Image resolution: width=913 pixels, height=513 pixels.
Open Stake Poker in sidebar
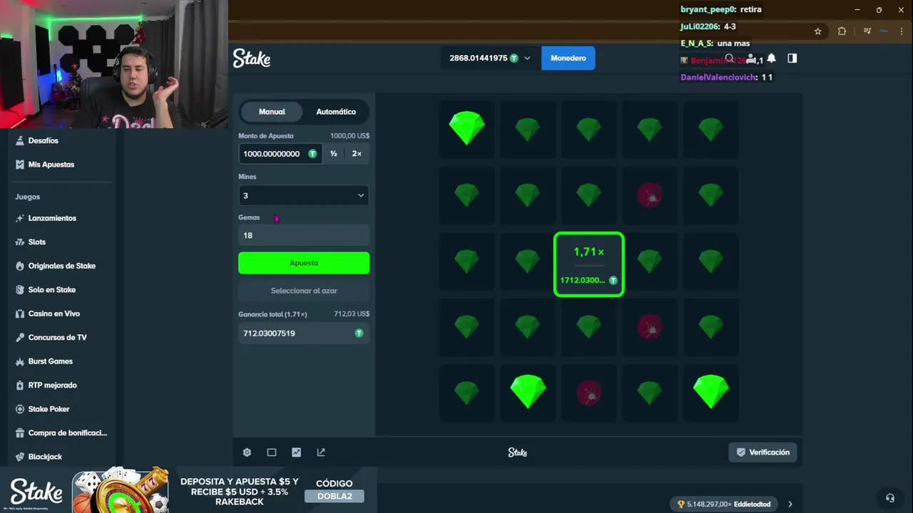point(49,410)
